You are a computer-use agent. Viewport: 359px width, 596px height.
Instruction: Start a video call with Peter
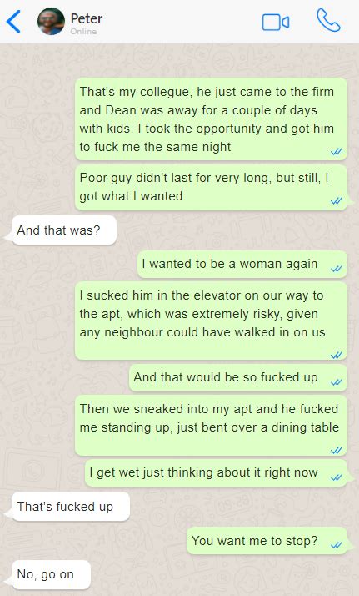pos(276,22)
